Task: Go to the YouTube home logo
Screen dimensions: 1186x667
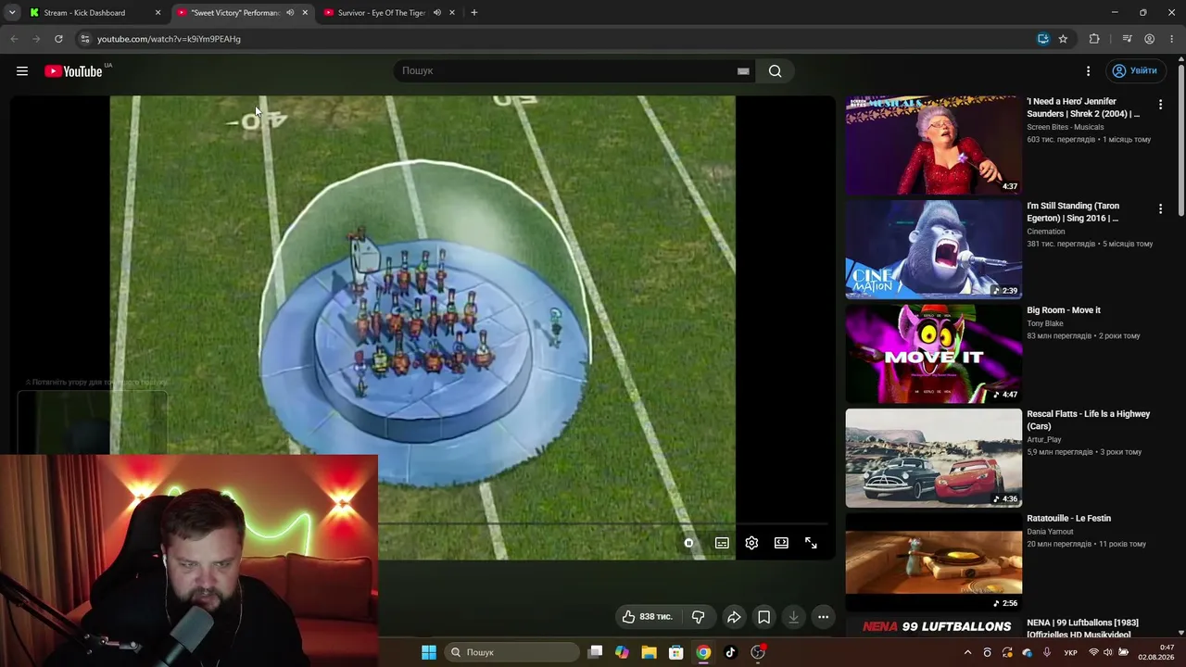Action: 73,71
